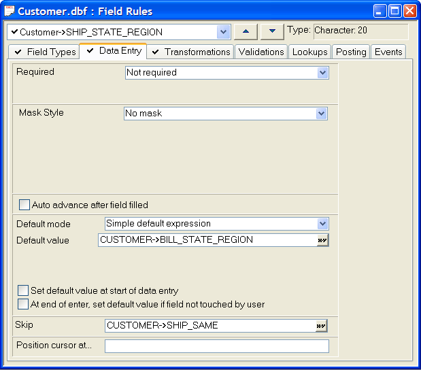421x370 pixels.
Task: Switch to the Transformations tab
Action: pos(190,52)
